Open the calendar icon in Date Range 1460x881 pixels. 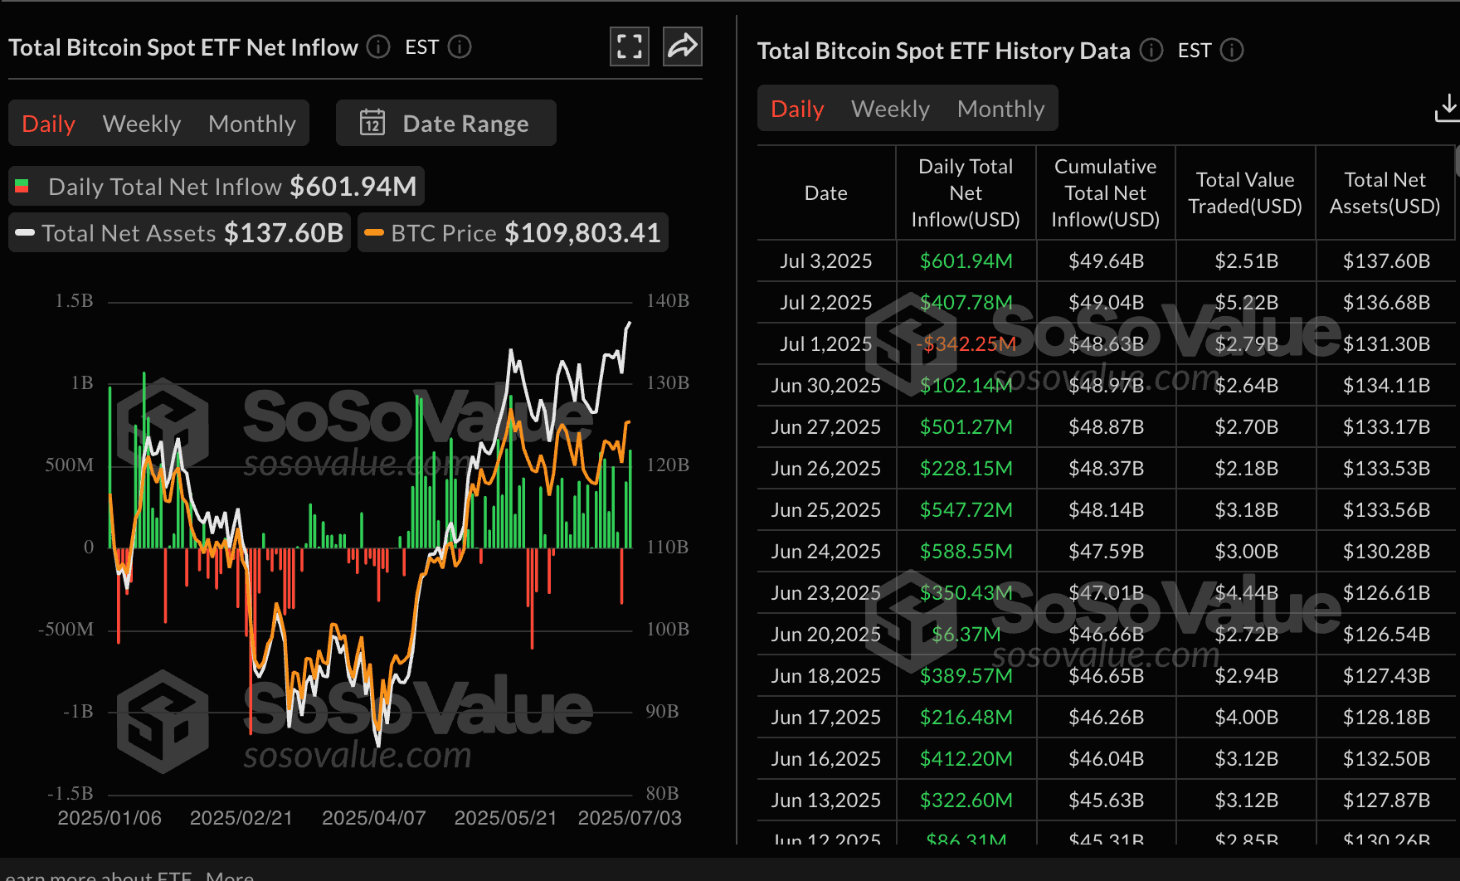coord(372,123)
